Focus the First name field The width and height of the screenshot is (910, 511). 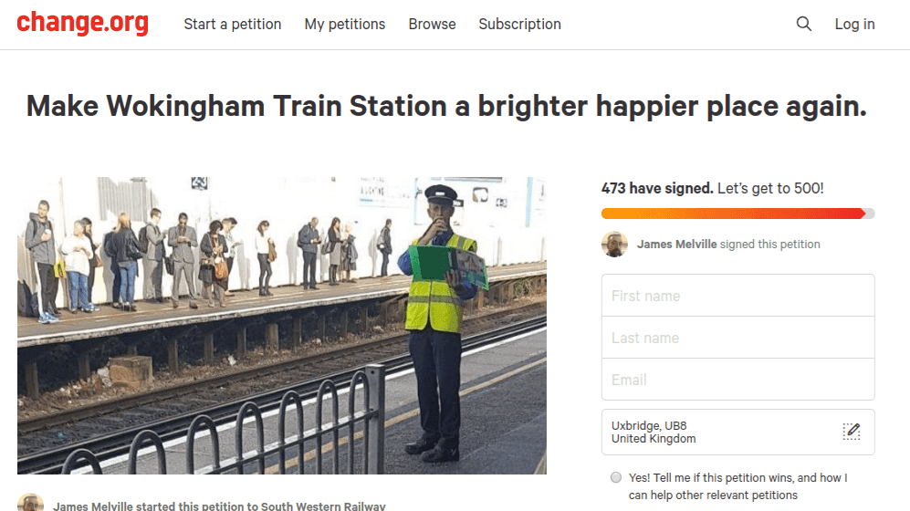click(x=737, y=296)
